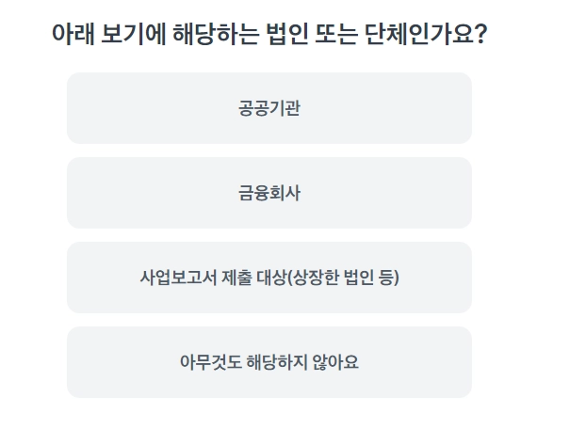
Task: Pick the none-apply (아무것도 해당하지 않아요) answer
Action: point(269,362)
